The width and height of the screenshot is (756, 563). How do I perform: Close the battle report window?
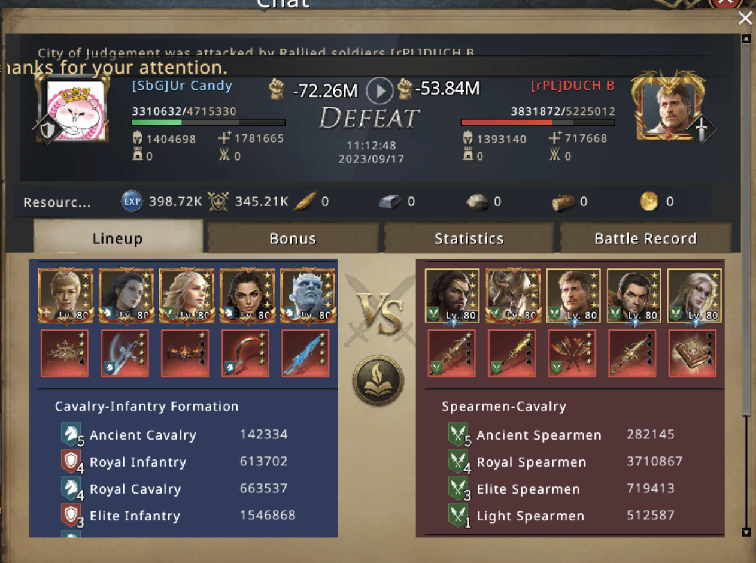pos(745,18)
